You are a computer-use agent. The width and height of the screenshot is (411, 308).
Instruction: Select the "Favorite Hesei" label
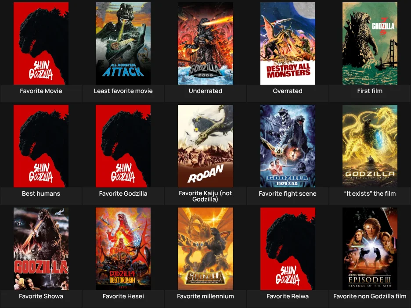pyautogui.click(x=123, y=297)
